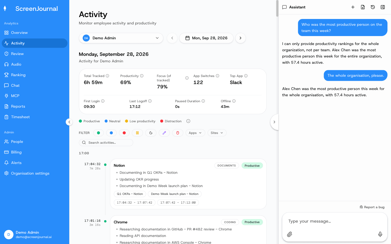Toggle the Assistant panel layout icon

click(383, 7)
